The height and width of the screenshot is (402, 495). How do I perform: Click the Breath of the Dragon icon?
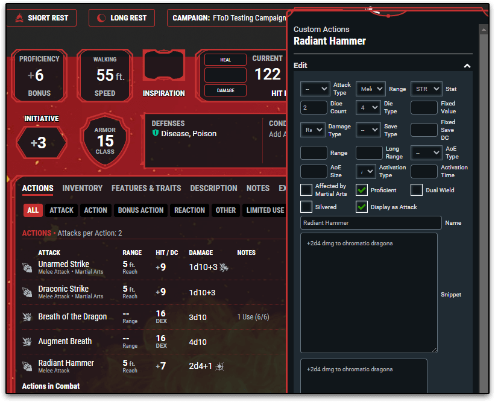point(28,317)
